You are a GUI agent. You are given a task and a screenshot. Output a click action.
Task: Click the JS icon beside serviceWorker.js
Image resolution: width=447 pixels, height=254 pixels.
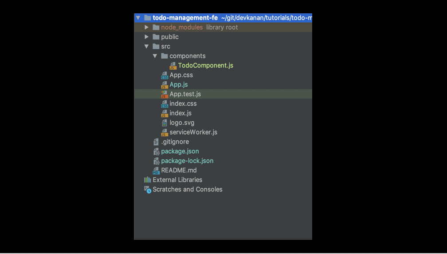pyautogui.click(x=165, y=132)
